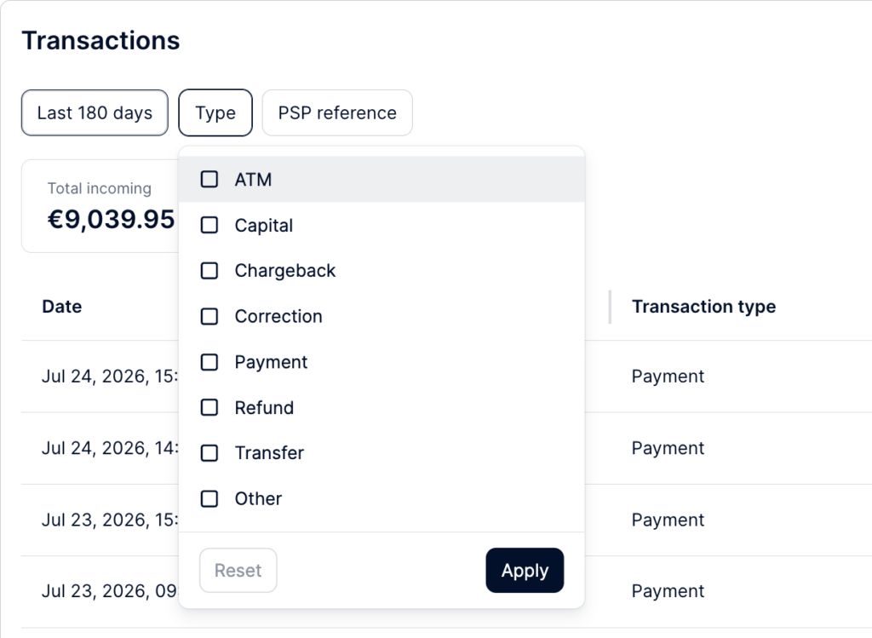The height and width of the screenshot is (638, 872).
Task: Open the Jul 23, 2026, 09 transaction row
Action: [446, 591]
